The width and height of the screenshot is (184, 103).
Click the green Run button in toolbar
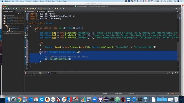16,9
